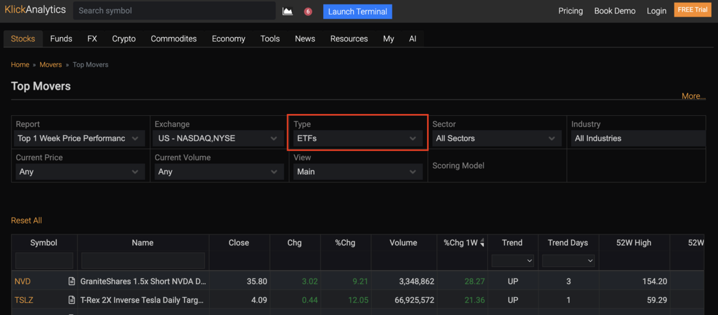Open the Trend Days filter dropdown
Viewport: 718px width, 315px height.
tap(568, 261)
